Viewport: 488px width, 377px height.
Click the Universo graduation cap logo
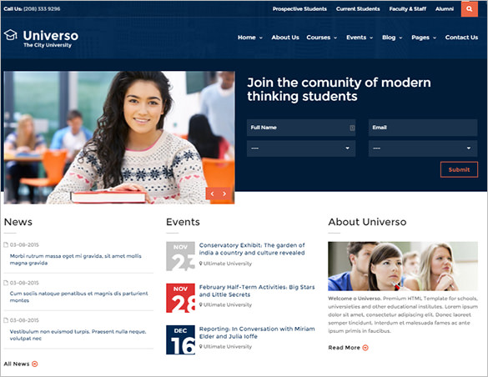point(11,35)
